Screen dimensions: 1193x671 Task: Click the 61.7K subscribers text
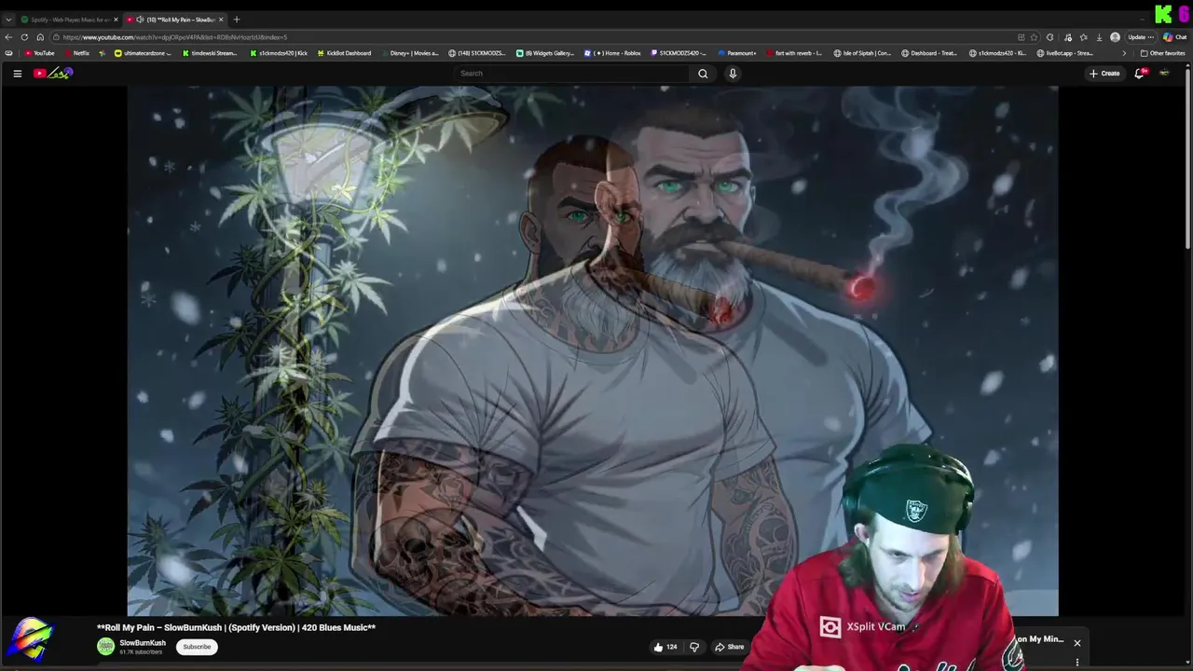pyautogui.click(x=143, y=652)
